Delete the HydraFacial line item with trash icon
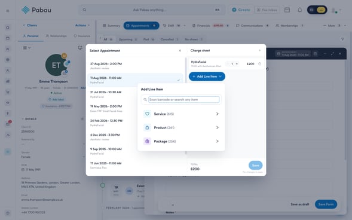Screen dimensions: 352x220 pos(259,64)
